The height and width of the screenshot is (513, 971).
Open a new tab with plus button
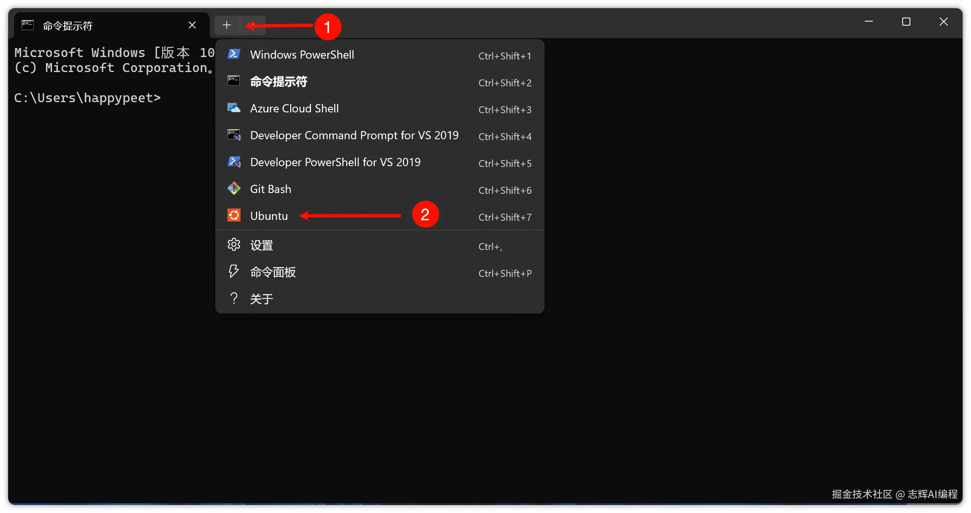[227, 25]
